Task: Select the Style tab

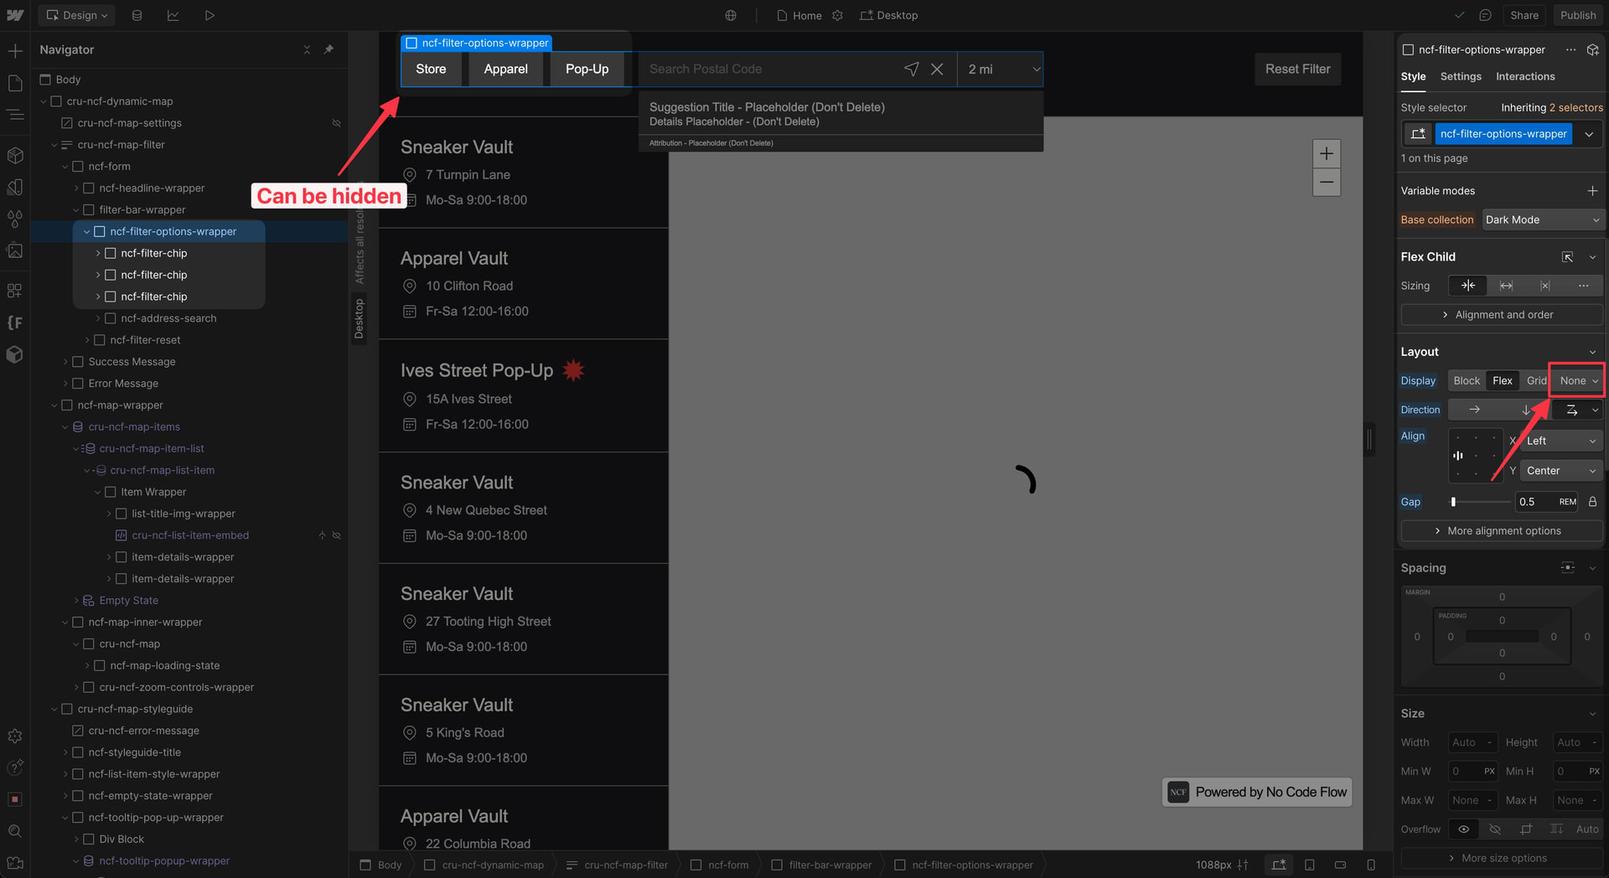Action: click(1413, 76)
